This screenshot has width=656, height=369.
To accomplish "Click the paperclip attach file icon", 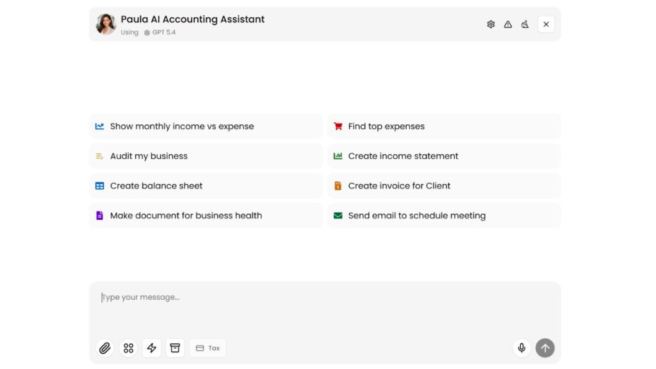I will pyautogui.click(x=105, y=348).
